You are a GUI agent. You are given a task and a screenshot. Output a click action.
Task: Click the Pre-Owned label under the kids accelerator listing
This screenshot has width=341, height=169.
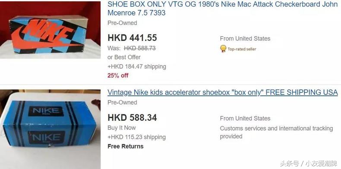click(x=122, y=103)
